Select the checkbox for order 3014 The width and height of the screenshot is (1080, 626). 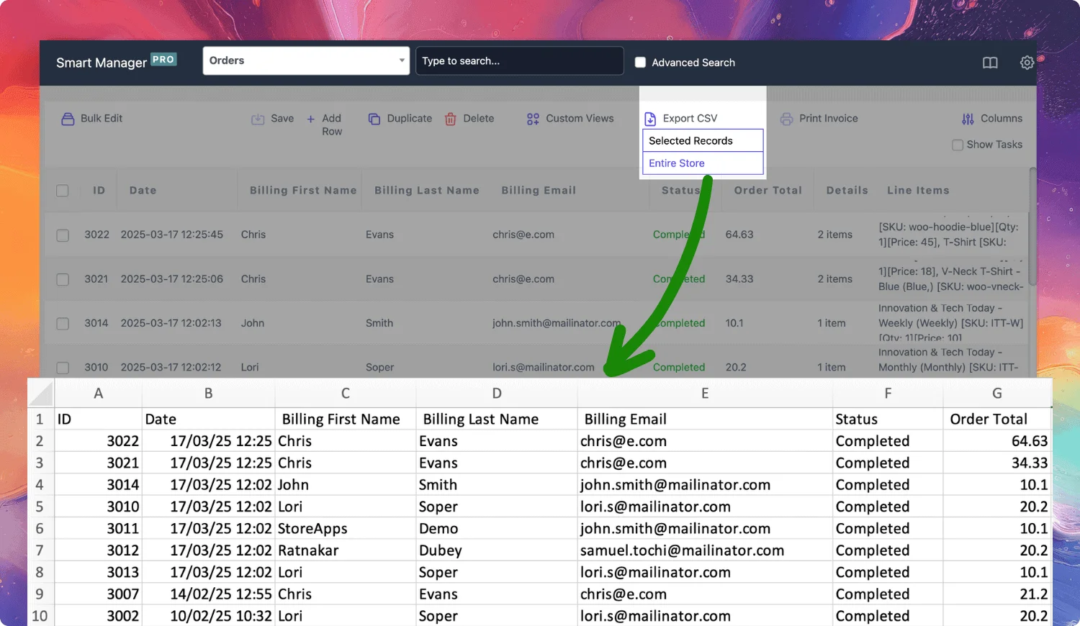pyautogui.click(x=63, y=324)
